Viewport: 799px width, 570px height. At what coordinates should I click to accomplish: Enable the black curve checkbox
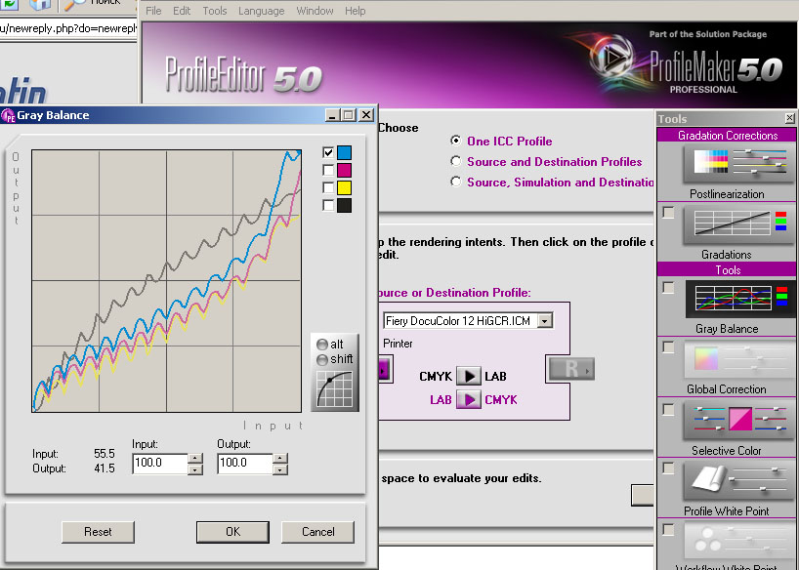[328, 205]
